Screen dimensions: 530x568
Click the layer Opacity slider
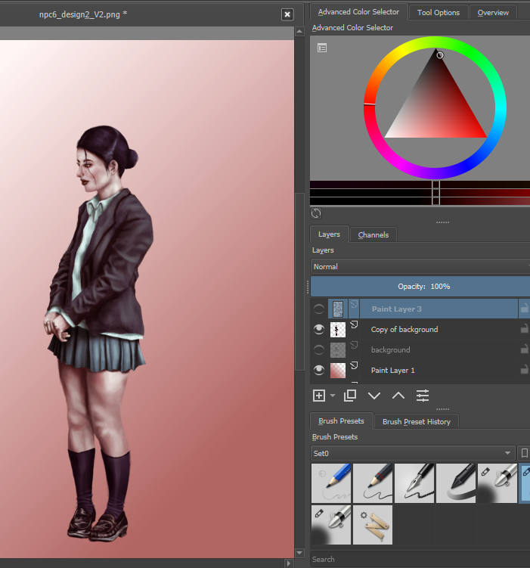420,287
